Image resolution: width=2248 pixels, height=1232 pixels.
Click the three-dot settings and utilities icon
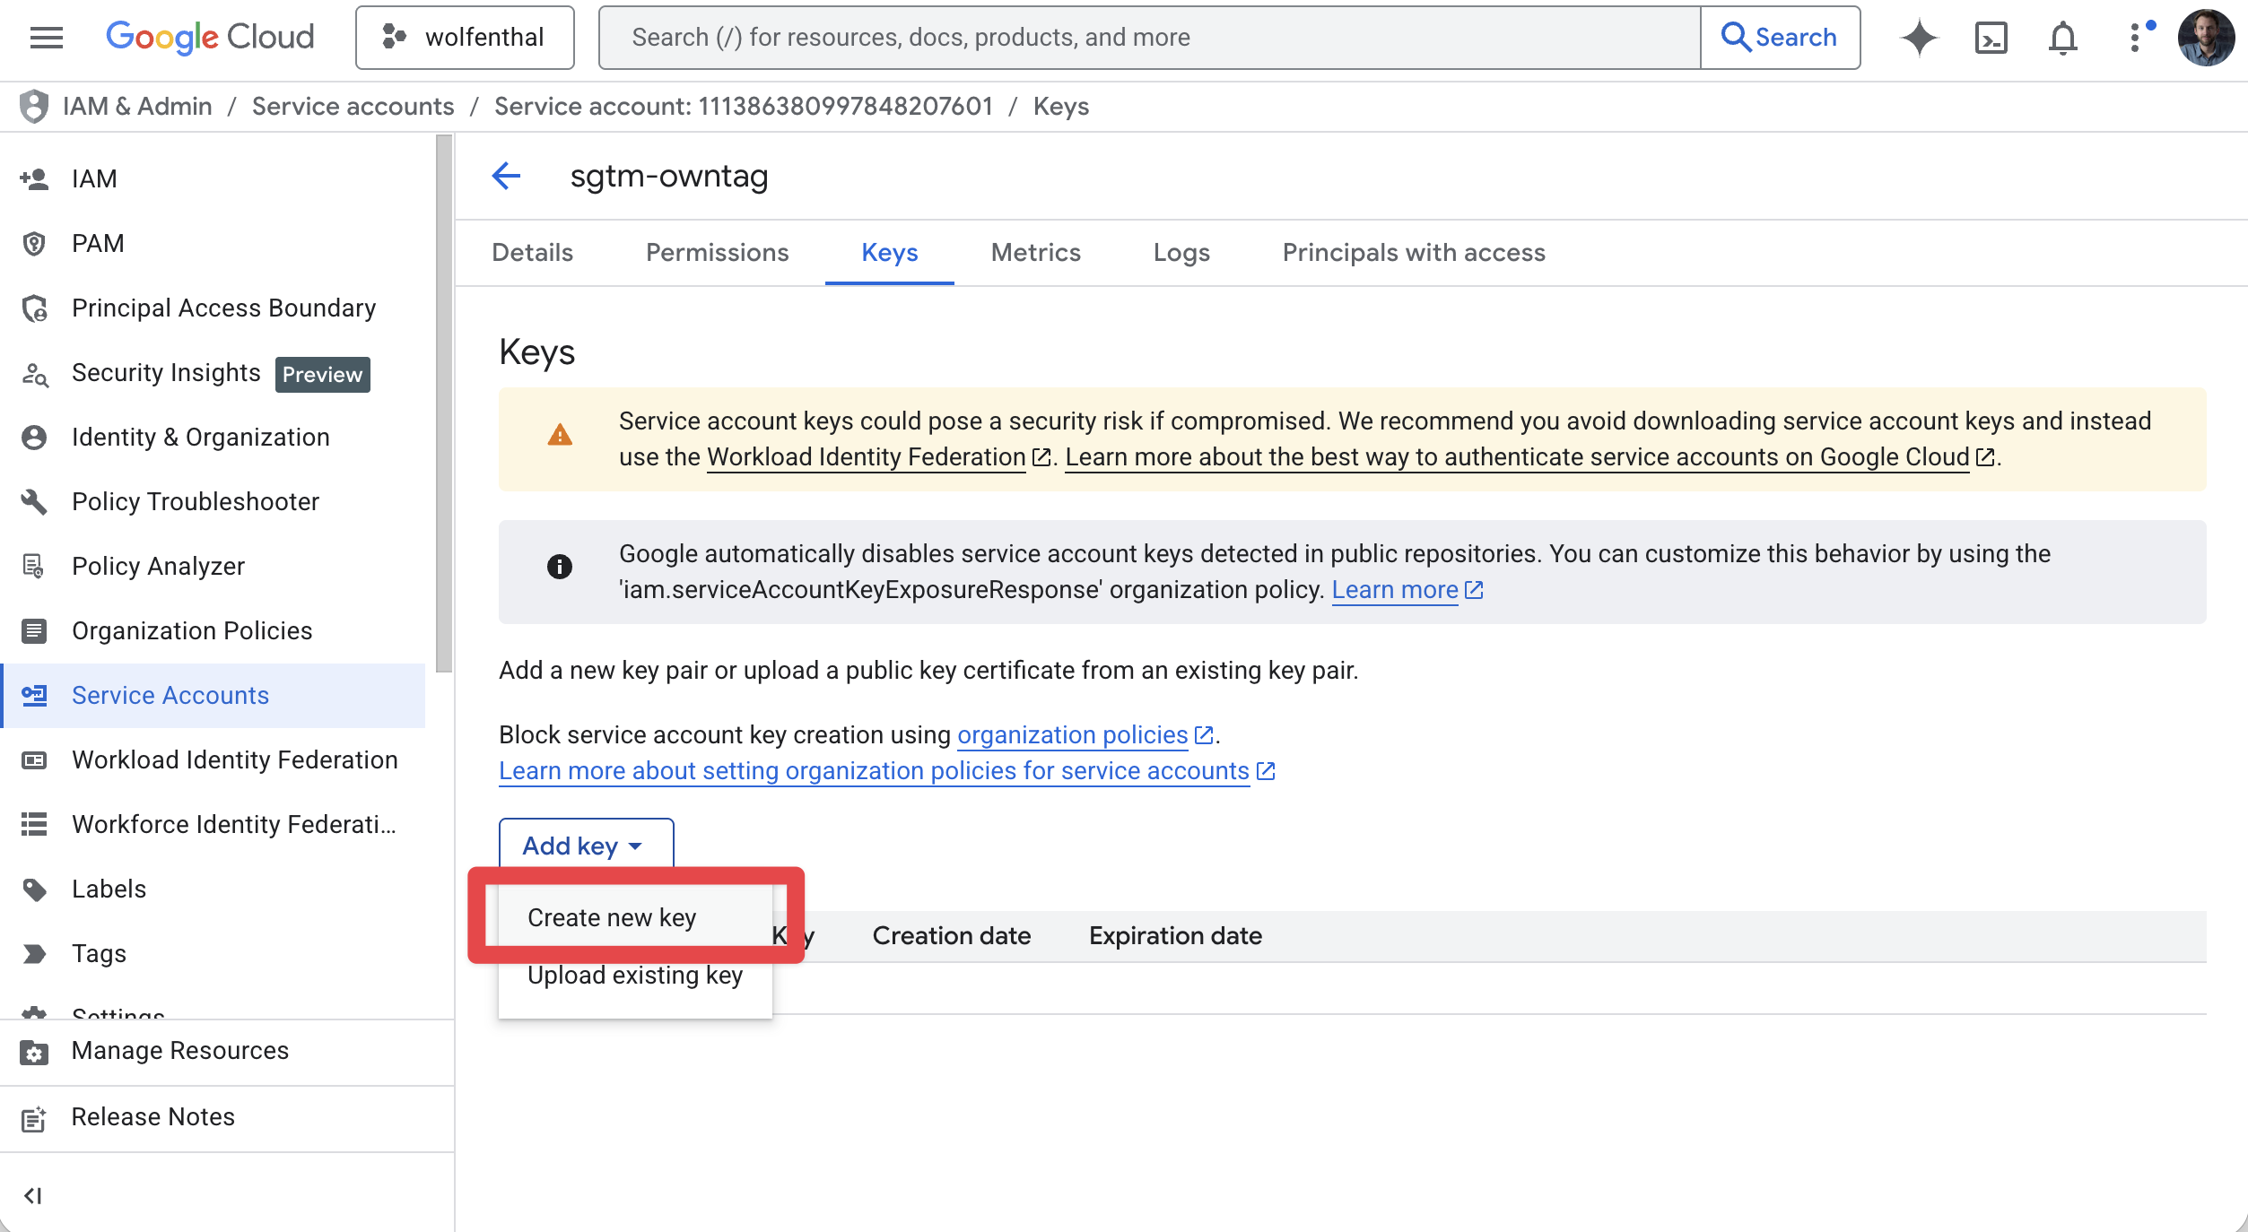2135,38
